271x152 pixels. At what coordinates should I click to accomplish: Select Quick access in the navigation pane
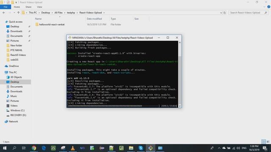tap(15, 22)
